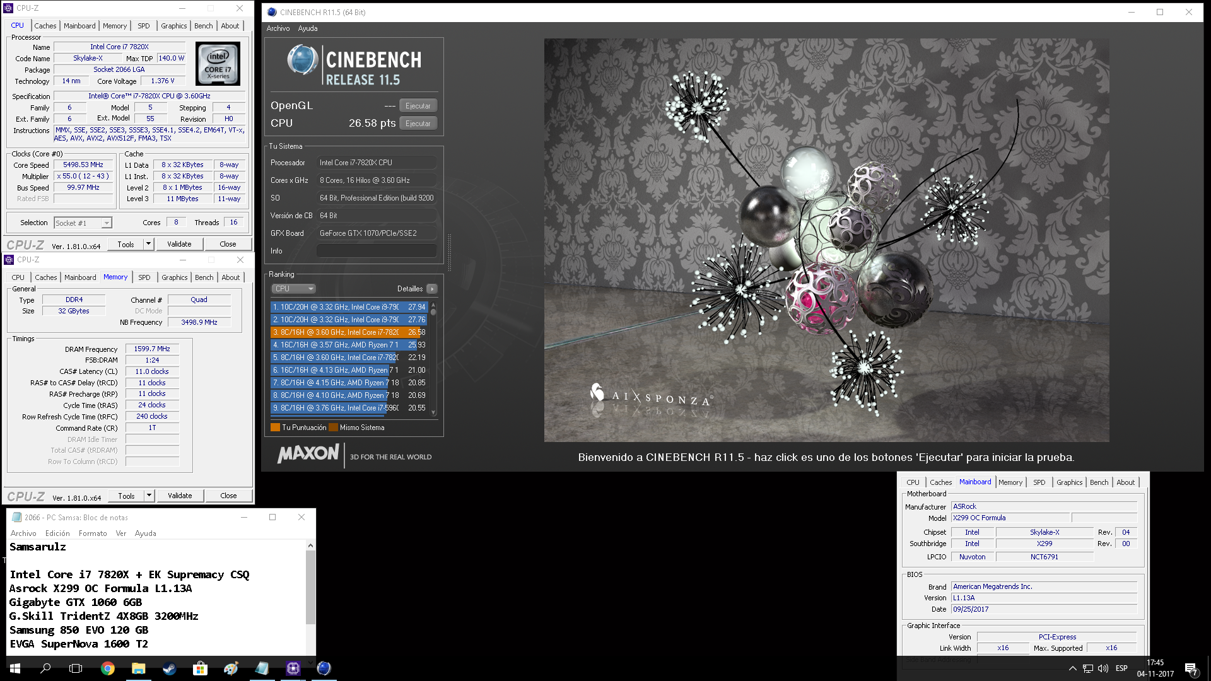This screenshot has height=681, width=1211.
Task: Click Close in Memory CPU-Z window
Action: pyautogui.click(x=228, y=496)
